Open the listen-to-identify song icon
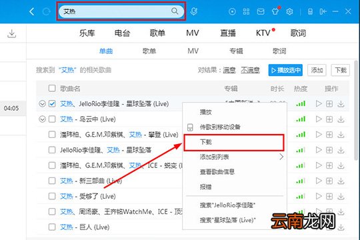Image resolution: width=360 pixels, height=240 pixels. [x=194, y=11]
